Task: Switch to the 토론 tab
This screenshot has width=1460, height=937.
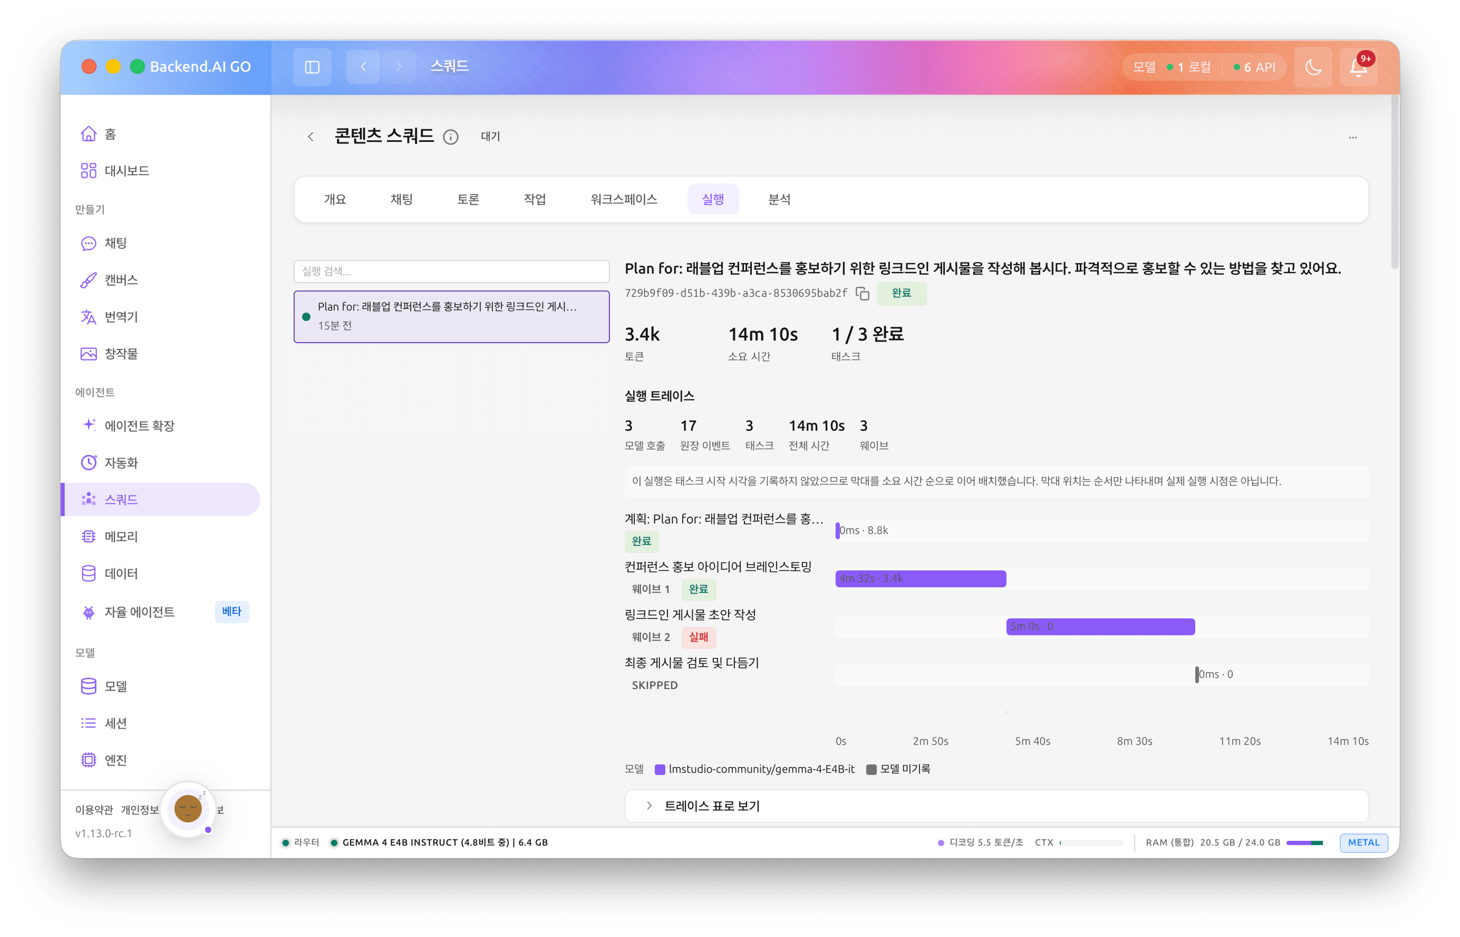Action: coord(469,200)
